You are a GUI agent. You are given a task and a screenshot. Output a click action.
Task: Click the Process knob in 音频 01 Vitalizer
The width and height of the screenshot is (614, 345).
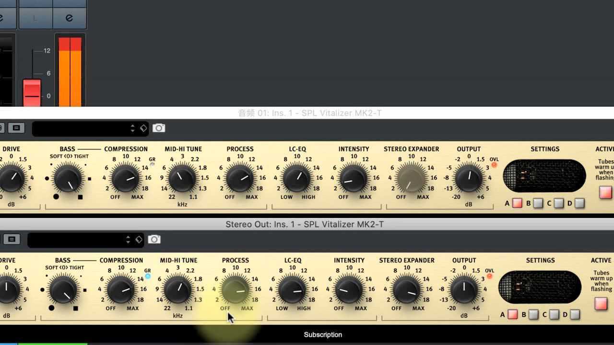[x=240, y=178]
